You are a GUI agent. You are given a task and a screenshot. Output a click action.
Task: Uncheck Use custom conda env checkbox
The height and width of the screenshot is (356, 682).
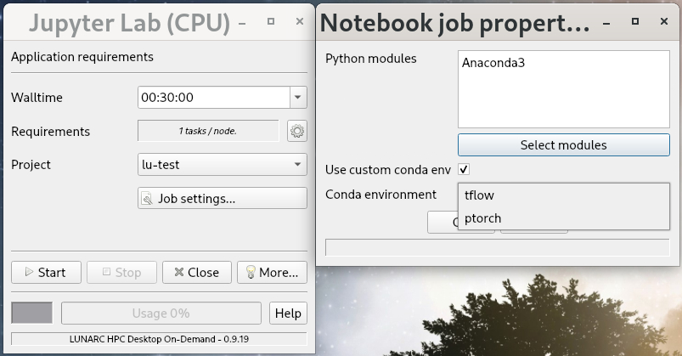pyautogui.click(x=464, y=169)
